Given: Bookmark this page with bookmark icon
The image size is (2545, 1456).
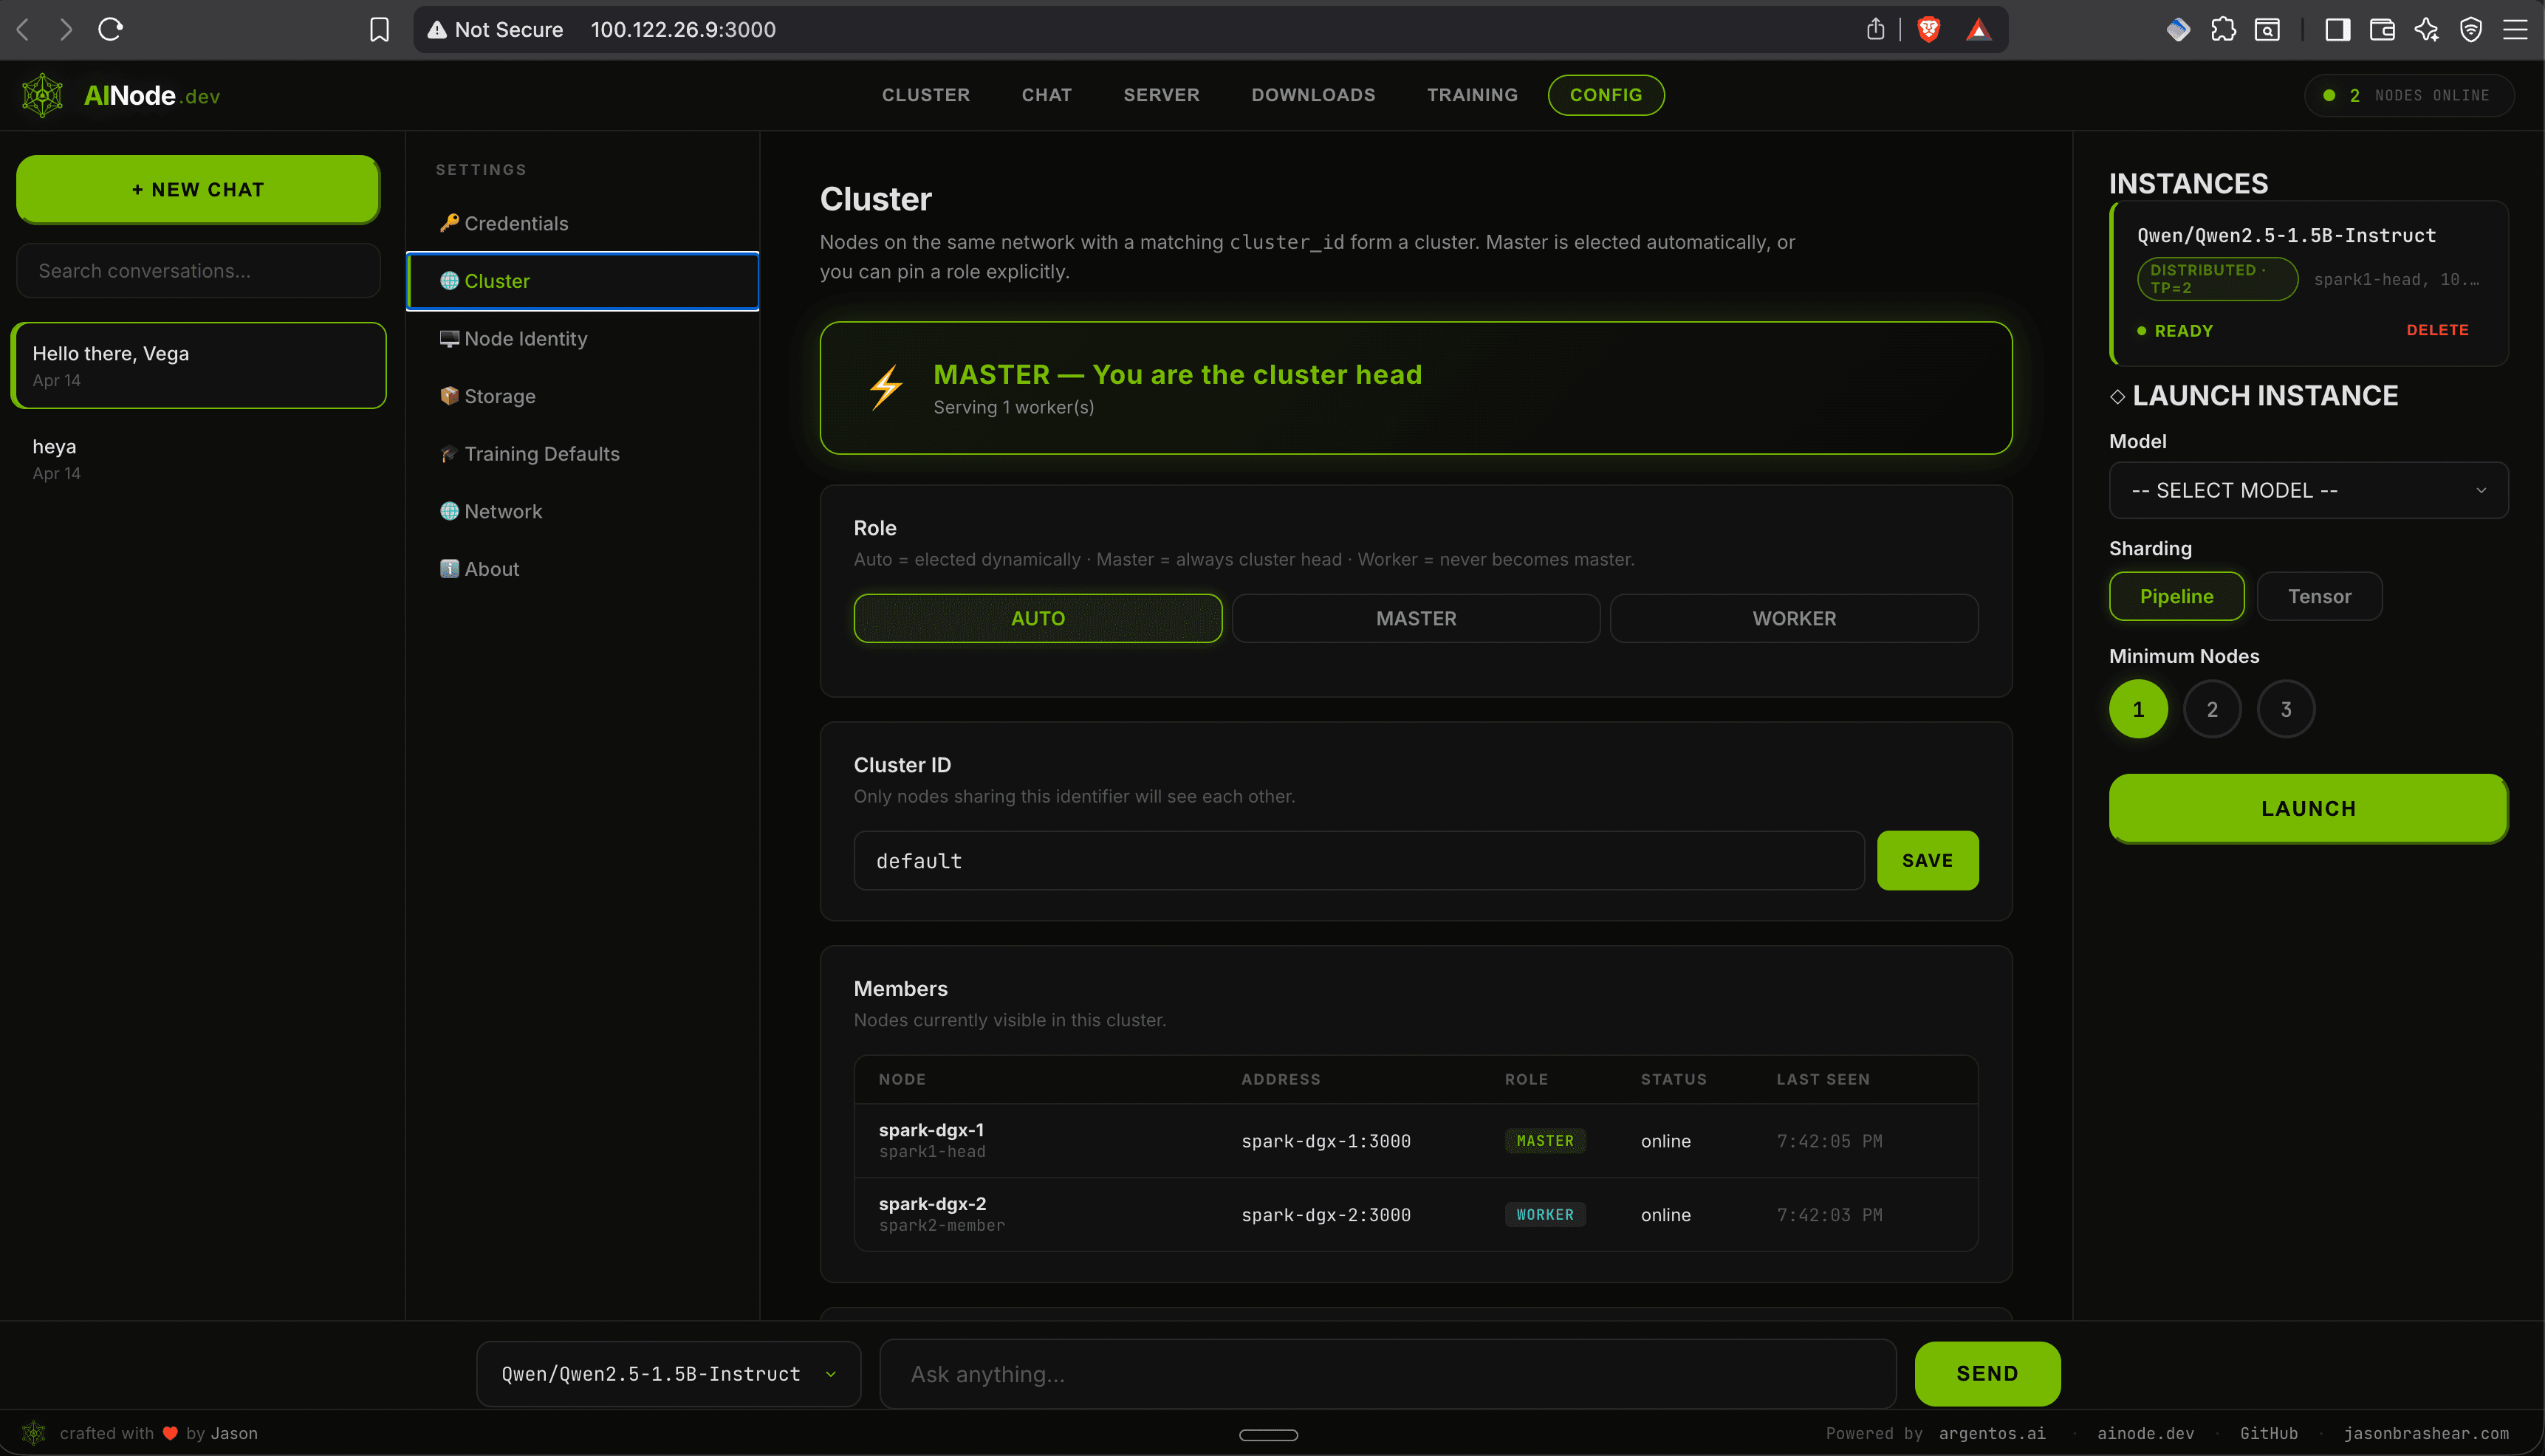Looking at the screenshot, I should pos(379,29).
